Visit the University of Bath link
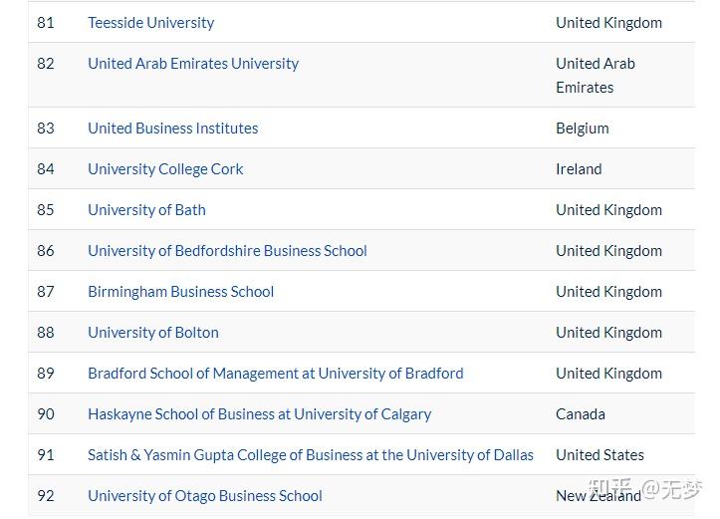The height and width of the screenshot is (519, 720). [x=146, y=210]
